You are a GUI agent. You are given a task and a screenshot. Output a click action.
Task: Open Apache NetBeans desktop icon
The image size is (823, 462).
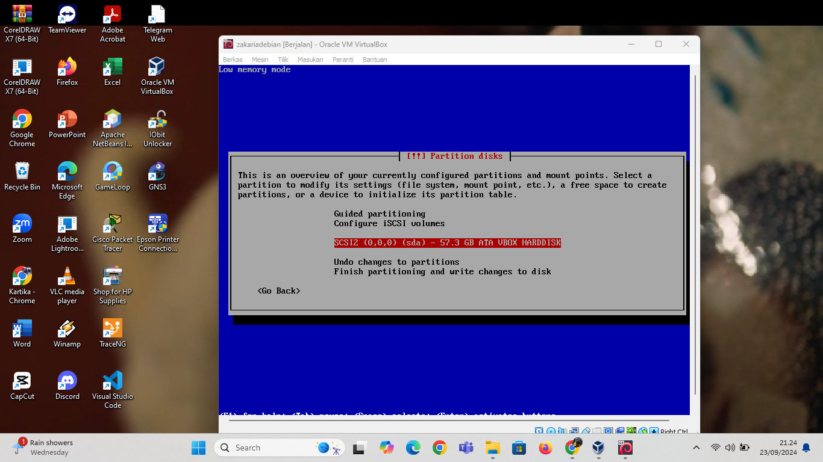point(112,129)
